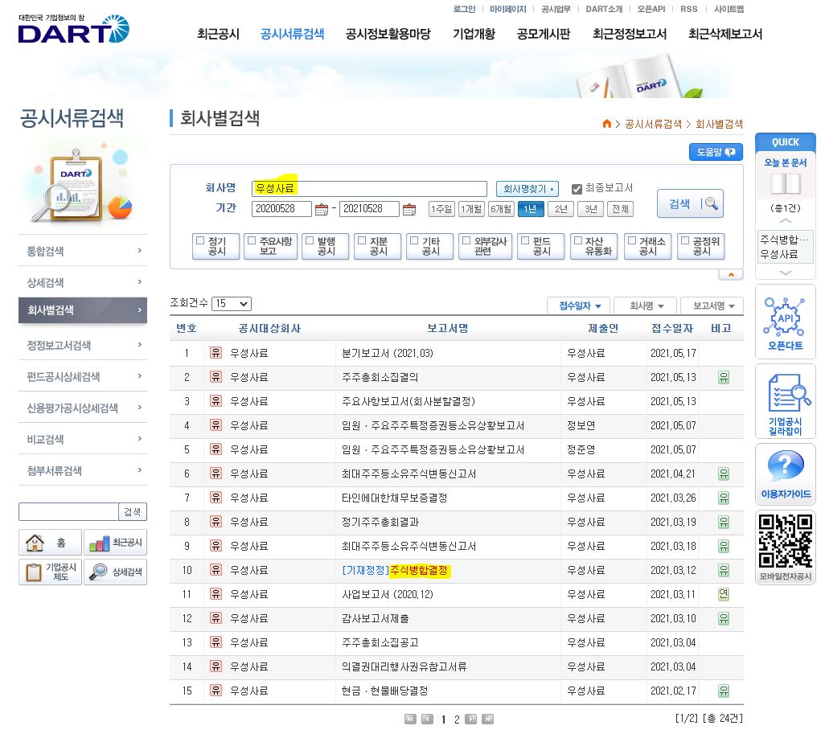Viewport: 825px width, 738px height.
Task: Open 상세검색 magnifier shortcut
Action: [x=115, y=572]
